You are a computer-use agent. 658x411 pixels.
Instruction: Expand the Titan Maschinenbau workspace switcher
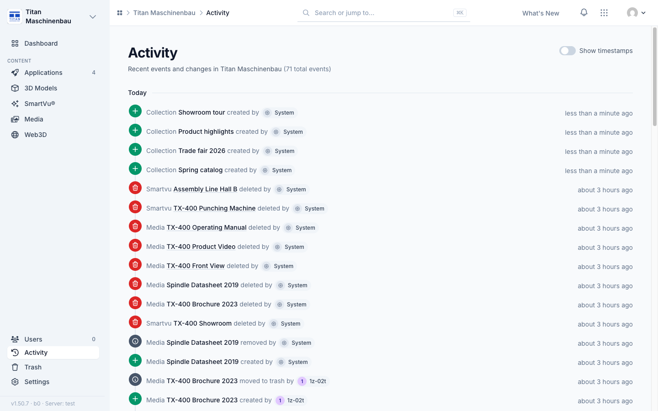click(x=93, y=17)
